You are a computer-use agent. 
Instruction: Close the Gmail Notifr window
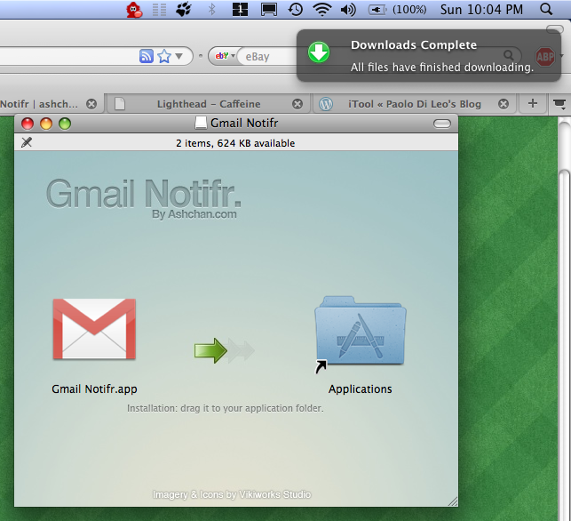point(28,124)
